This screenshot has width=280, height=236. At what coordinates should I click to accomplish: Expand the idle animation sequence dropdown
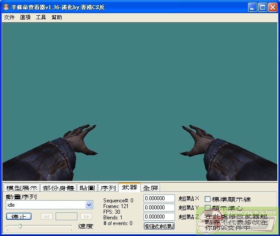[89, 205]
